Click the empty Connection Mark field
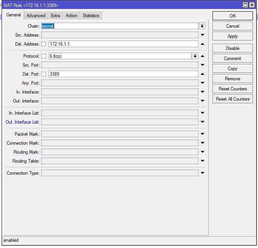Screen dimensions: 258x248 pyautogui.click(x=120, y=143)
